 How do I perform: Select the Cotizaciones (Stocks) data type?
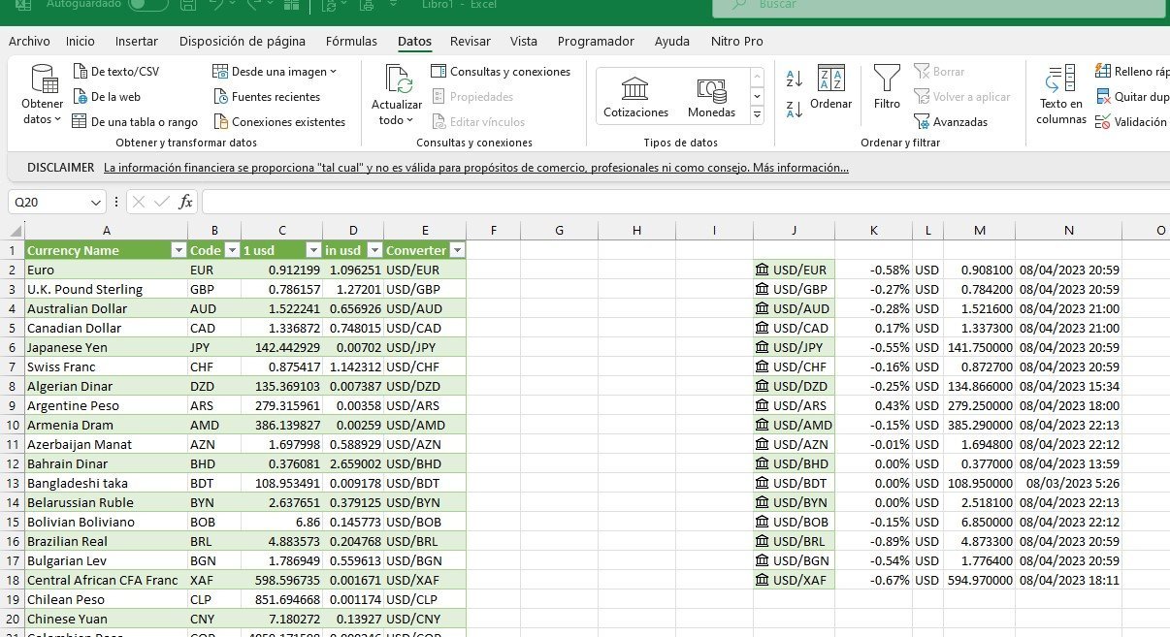click(635, 94)
